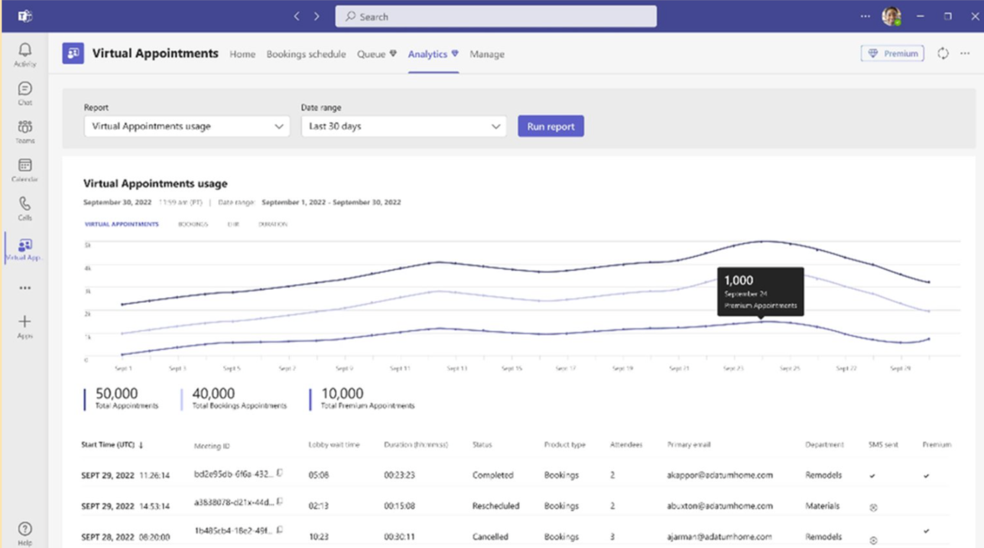Click the Search box

coord(496,17)
